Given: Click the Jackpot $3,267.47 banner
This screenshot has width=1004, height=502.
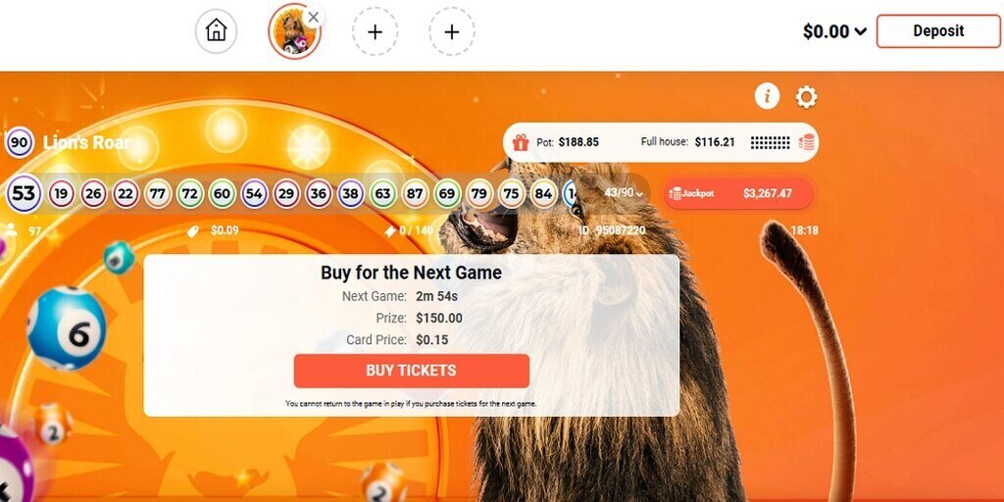Looking at the screenshot, I should [x=737, y=193].
